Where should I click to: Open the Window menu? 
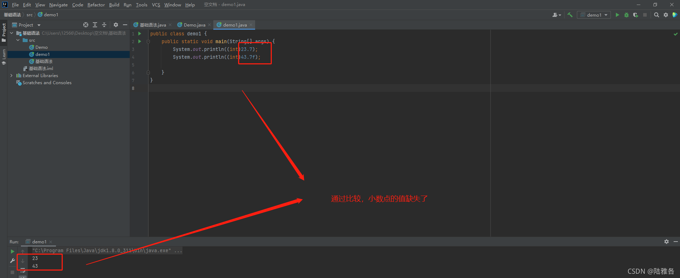(173, 5)
